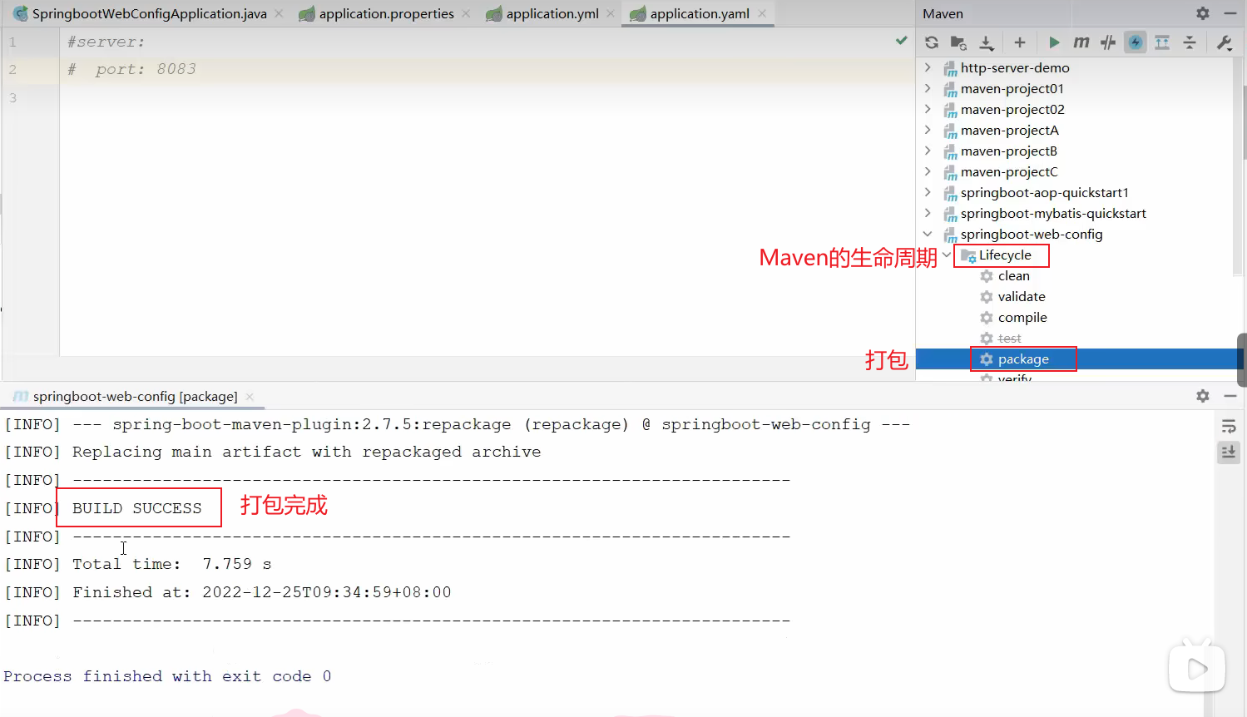Click the Download Sources and Documentation icon
Viewport: 1247px width, 717px height.
[x=987, y=42]
